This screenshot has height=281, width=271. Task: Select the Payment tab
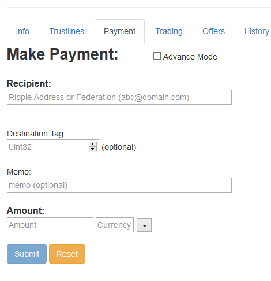[119, 31]
